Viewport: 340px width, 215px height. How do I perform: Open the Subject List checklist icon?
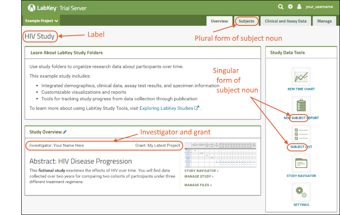(301, 134)
